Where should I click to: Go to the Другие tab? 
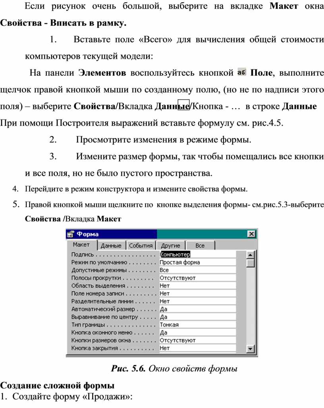(x=170, y=246)
